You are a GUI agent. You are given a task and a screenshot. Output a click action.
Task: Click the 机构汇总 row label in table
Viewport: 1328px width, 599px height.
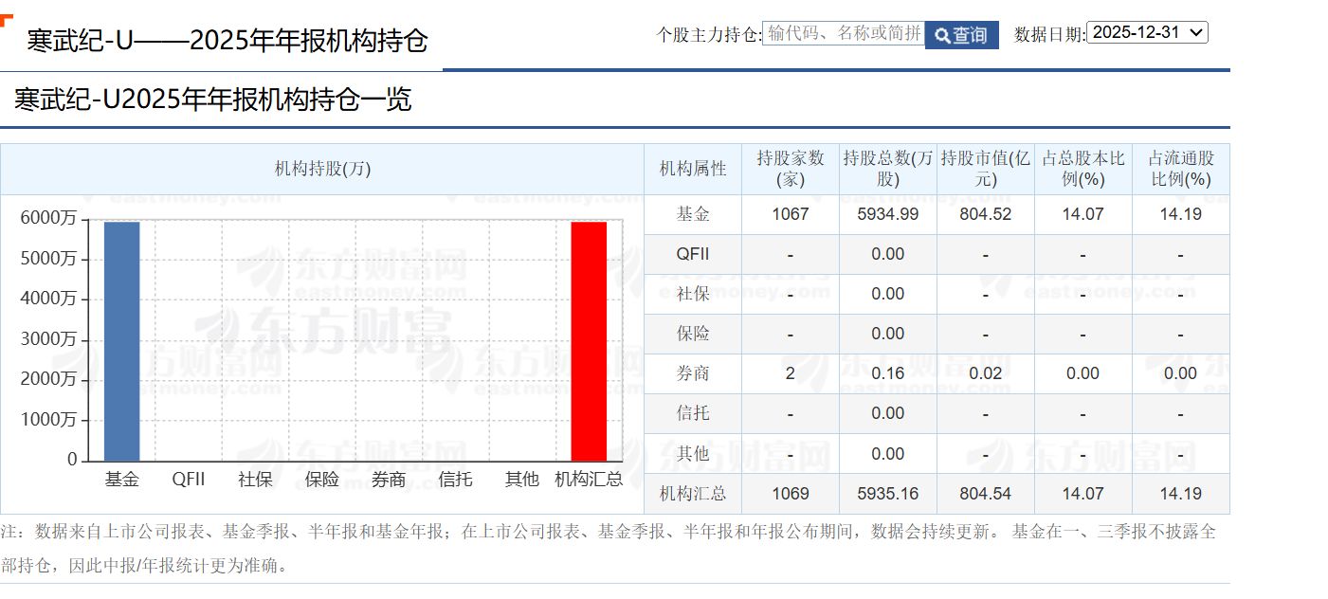click(x=693, y=494)
